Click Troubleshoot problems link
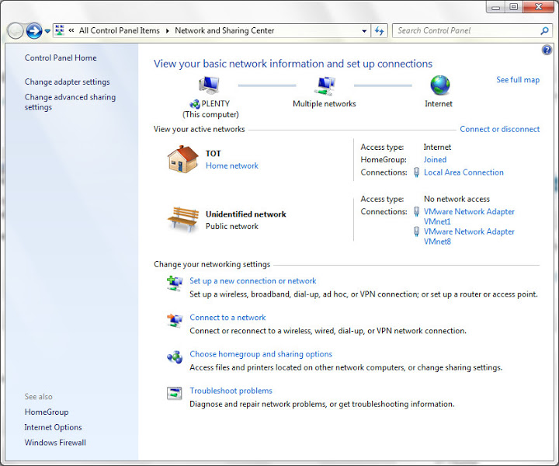This screenshot has height=466, width=559. point(231,391)
